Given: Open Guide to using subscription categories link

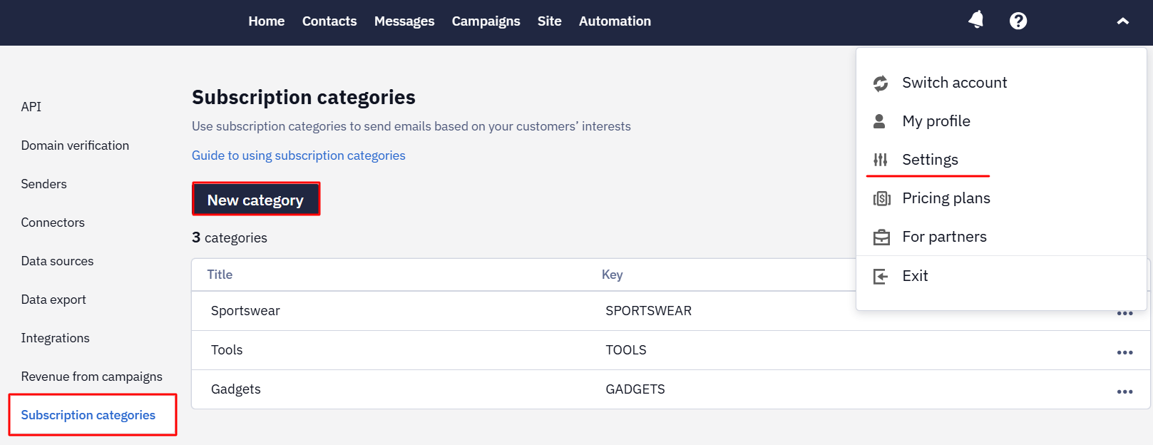Looking at the screenshot, I should pos(299,155).
